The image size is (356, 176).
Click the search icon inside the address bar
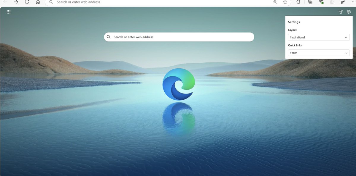click(x=51, y=2)
